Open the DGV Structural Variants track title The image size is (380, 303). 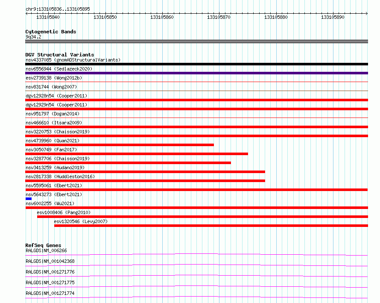60,55
